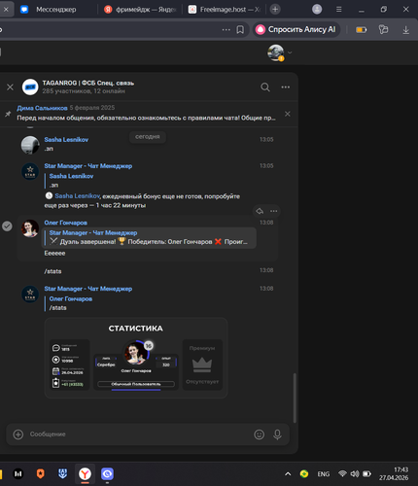Click the chat vertical scrollbar
Viewport: 418px width, 486px height.
coord(295,398)
